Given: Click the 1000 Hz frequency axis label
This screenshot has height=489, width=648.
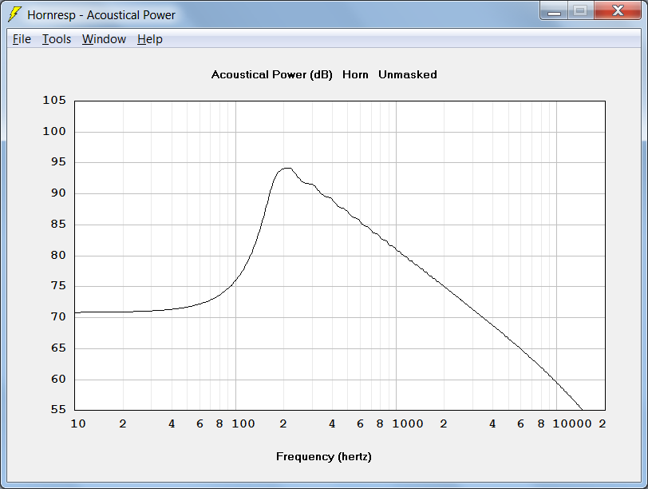Looking at the screenshot, I should pyautogui.click(x=408, y=424).
